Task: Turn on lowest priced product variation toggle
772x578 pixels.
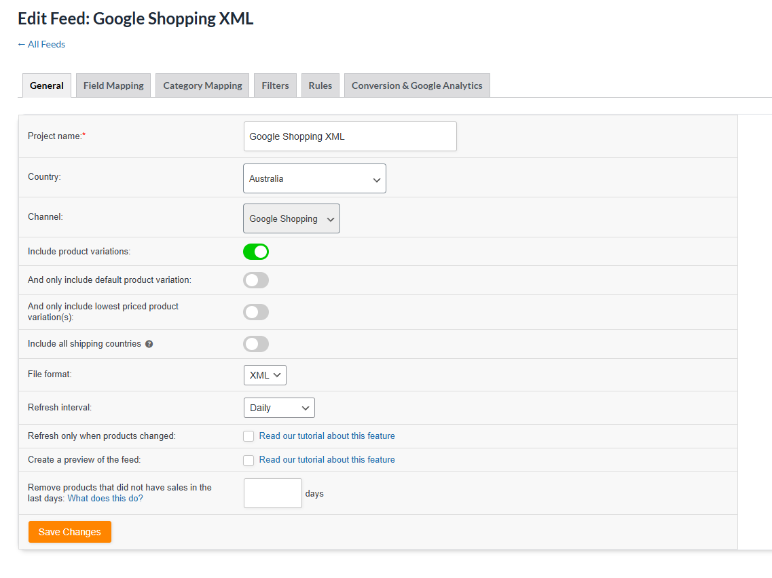Action: (x=256, y=312)
